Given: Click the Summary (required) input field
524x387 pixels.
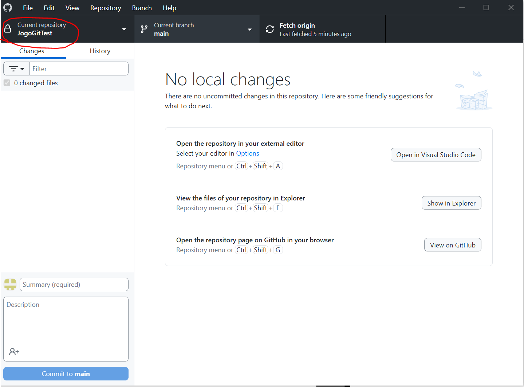Looking at the screenshot, I should click(74, 284).
